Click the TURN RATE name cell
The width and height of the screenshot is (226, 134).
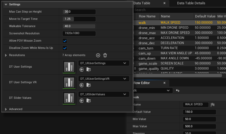click(169, 48)
